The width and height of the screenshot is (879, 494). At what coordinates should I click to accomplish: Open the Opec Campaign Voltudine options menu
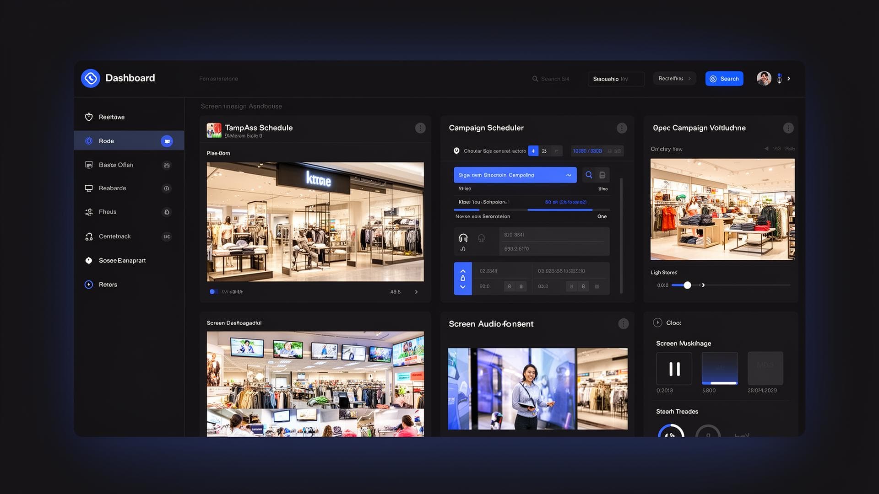pyautogui.click(x=788, y=128)
